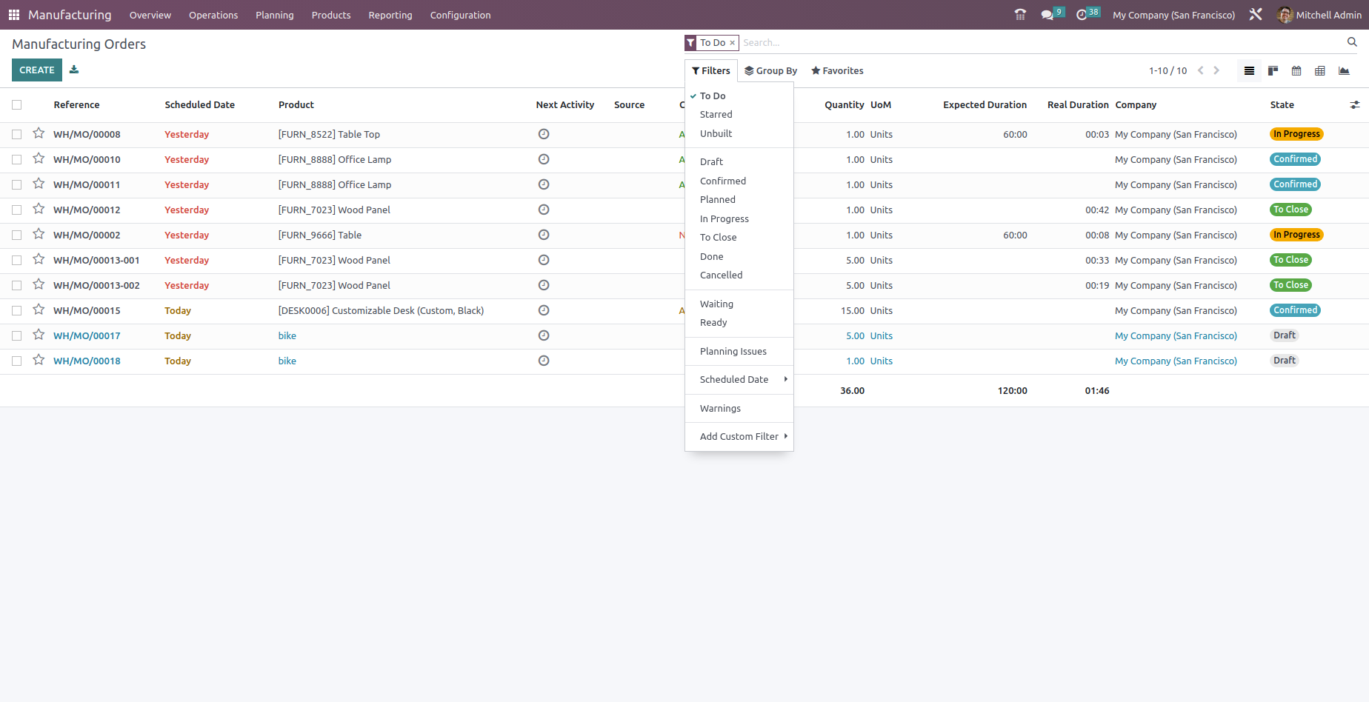Apply the Planning Issues filter
The height and width of the screenshot is (702, 1369).
pos(739,352)
